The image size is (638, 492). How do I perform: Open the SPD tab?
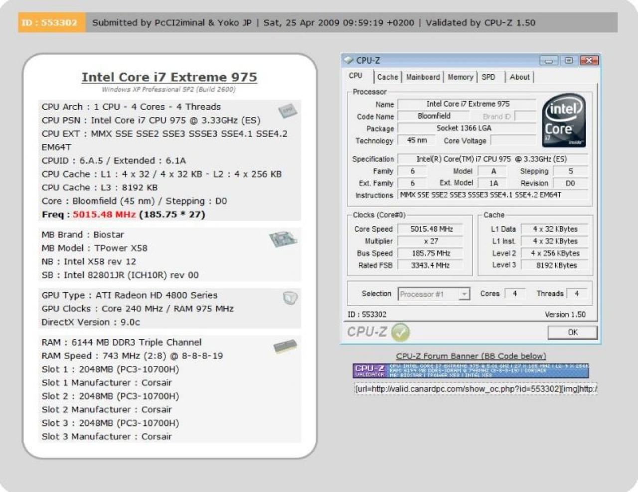tap(488, 77)
